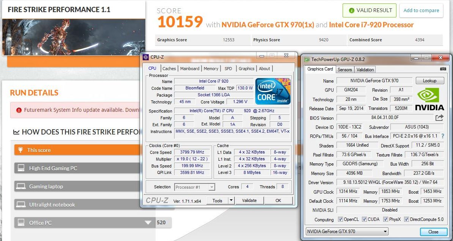Click the Lookup button in GPU-Z
Screen dimensions: 453x241
430,81
